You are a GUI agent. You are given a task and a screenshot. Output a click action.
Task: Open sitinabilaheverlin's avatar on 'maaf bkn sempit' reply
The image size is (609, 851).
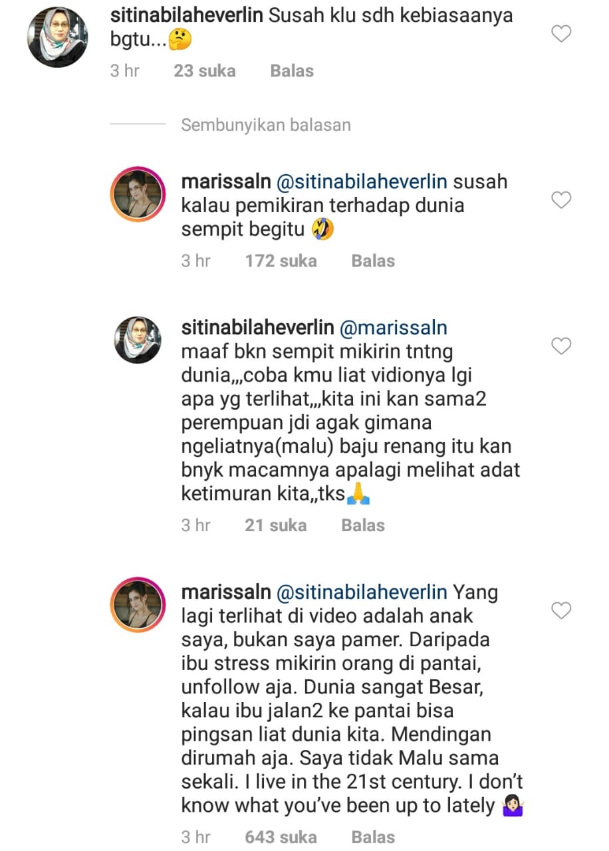[138, 340]
